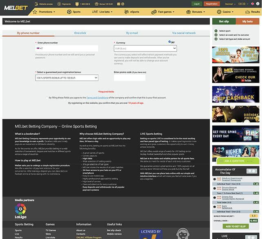This screenshot has height=239, width=262.
Task: Click the Registration button
Action: pos(212,4)
